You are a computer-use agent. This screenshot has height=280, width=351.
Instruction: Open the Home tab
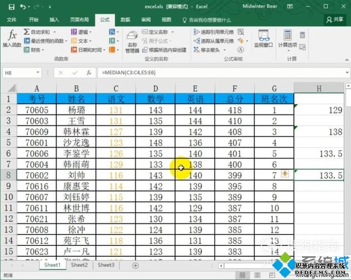pos(33,20)
